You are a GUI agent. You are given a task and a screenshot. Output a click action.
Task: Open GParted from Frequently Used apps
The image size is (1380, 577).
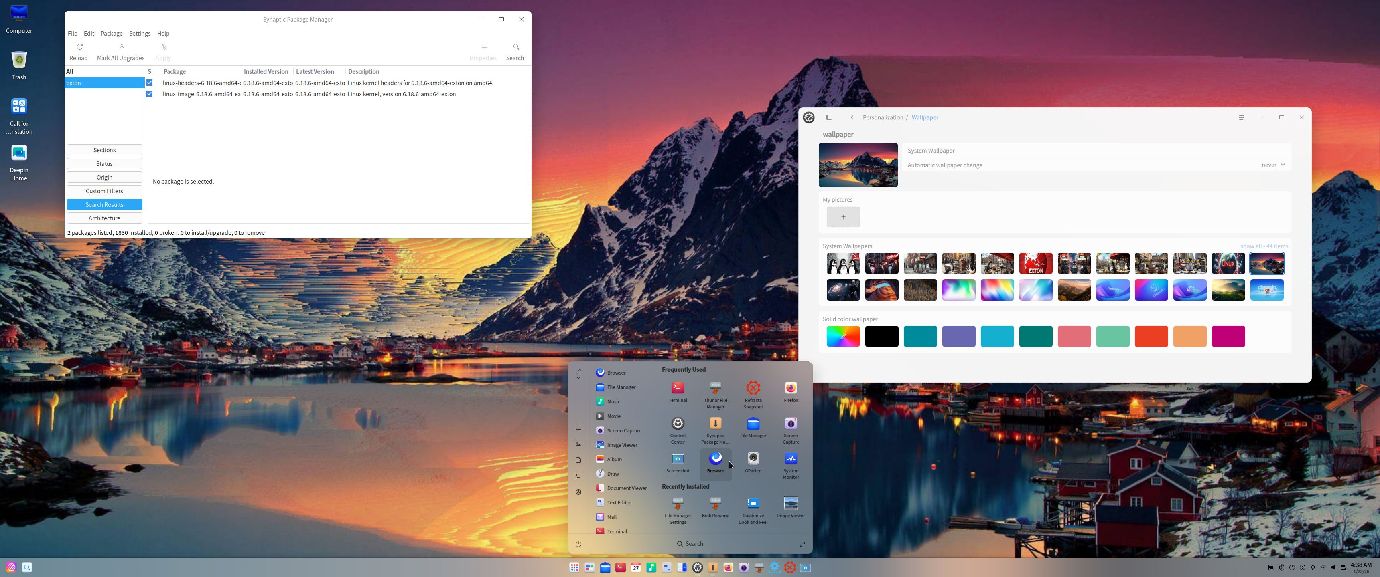(x=753, y=459)
